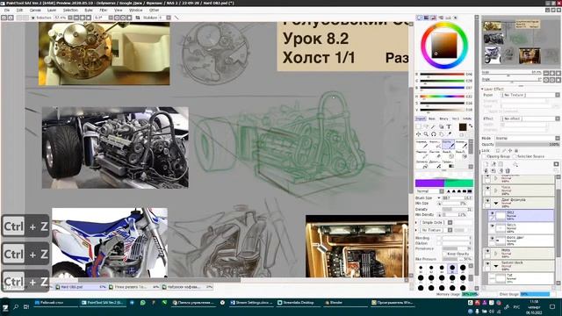Viewport: 562px width, 316px height.
Task: Click the Navigator preview thumbnail
Action: [521, 42]
